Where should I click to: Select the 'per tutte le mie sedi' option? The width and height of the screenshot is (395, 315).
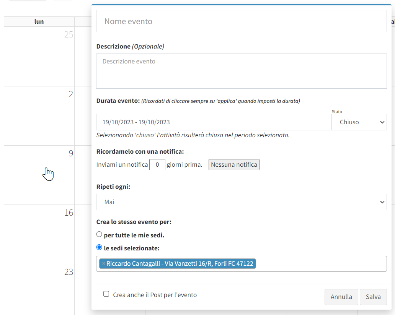tap(100, 234)
